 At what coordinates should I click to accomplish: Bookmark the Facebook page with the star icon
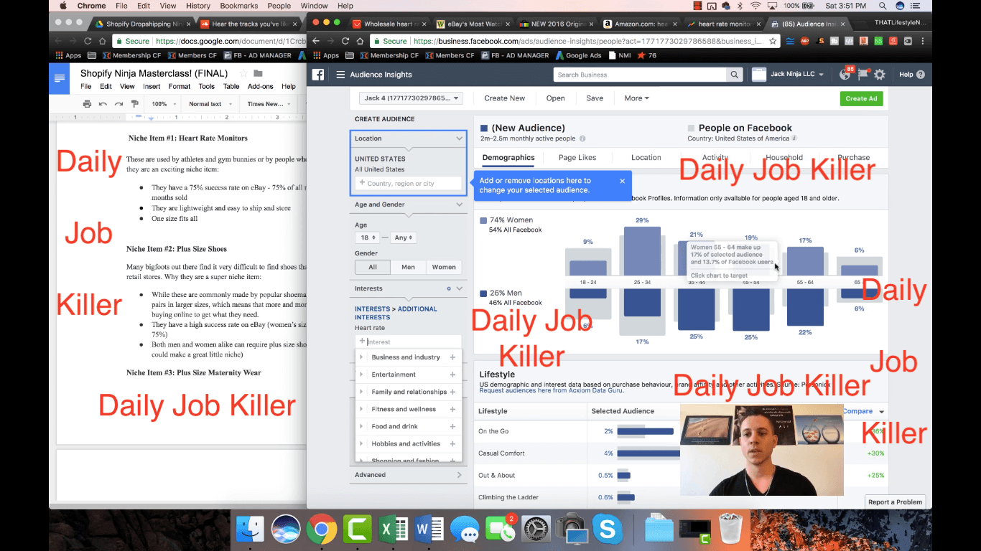click(773, 41)
